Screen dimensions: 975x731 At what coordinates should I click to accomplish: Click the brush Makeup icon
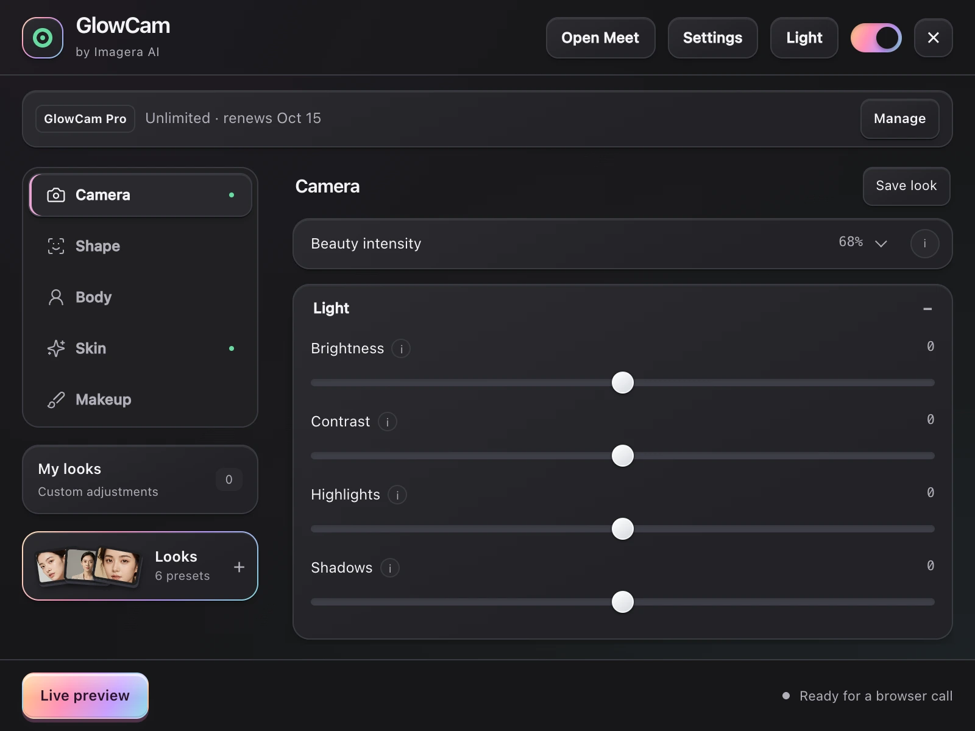(56, 400)
